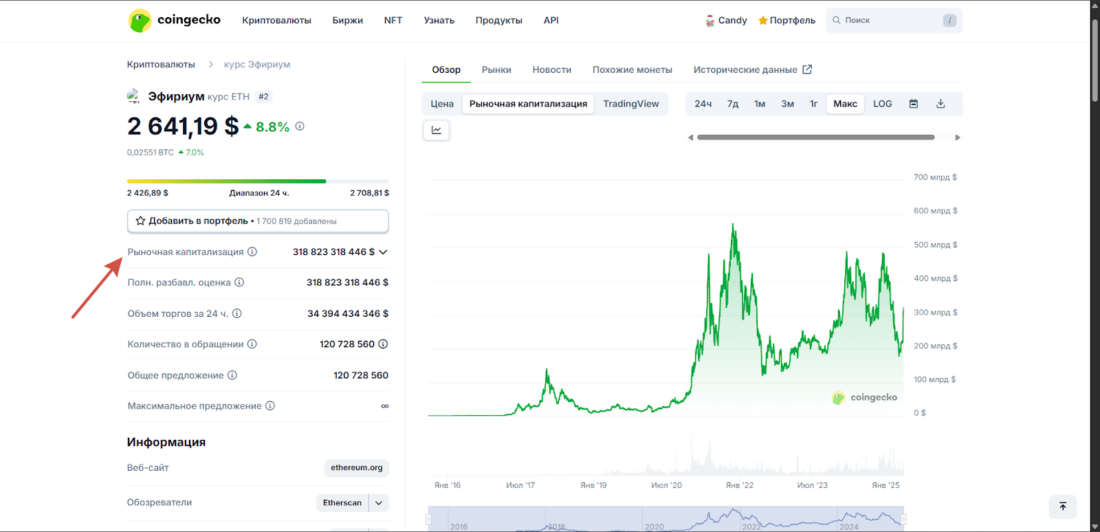Click the #2 rank badge

[x=263, y=97]
